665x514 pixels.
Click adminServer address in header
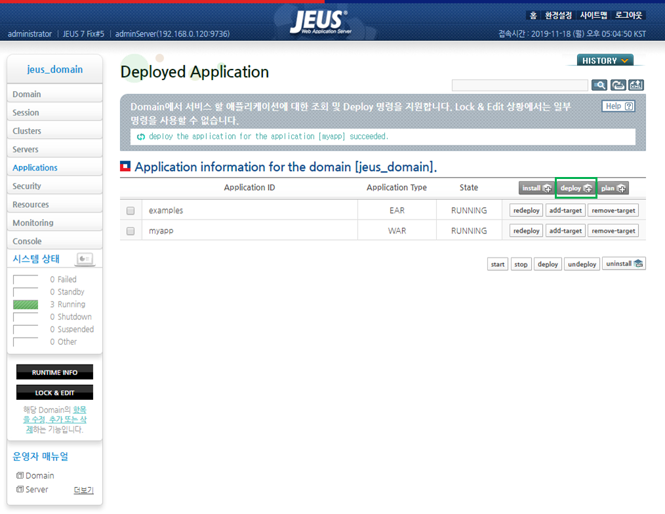click(x=172, y=34)
